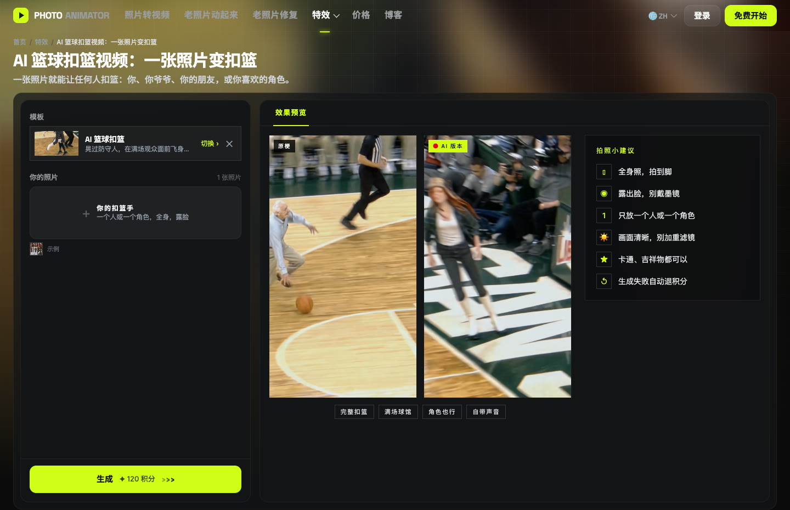790x510 pixels.
Task: Go to the 价格 pricing page
Action: coord(361,15)
